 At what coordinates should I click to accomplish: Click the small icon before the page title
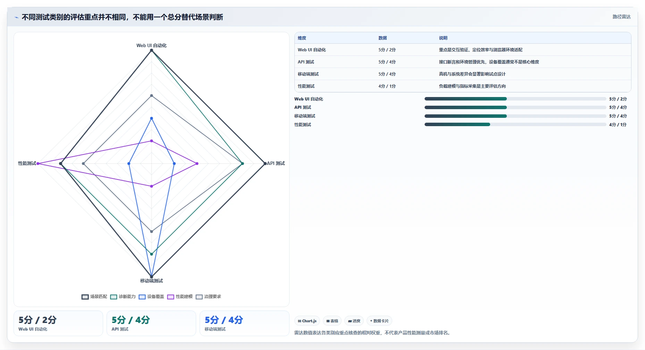coord(16,17)
